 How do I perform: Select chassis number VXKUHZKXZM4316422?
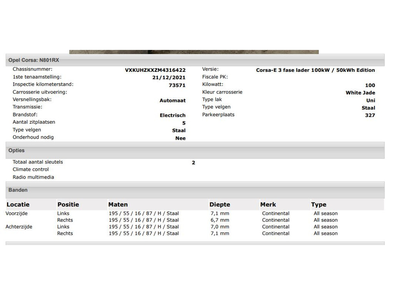(x=155, y=70)
